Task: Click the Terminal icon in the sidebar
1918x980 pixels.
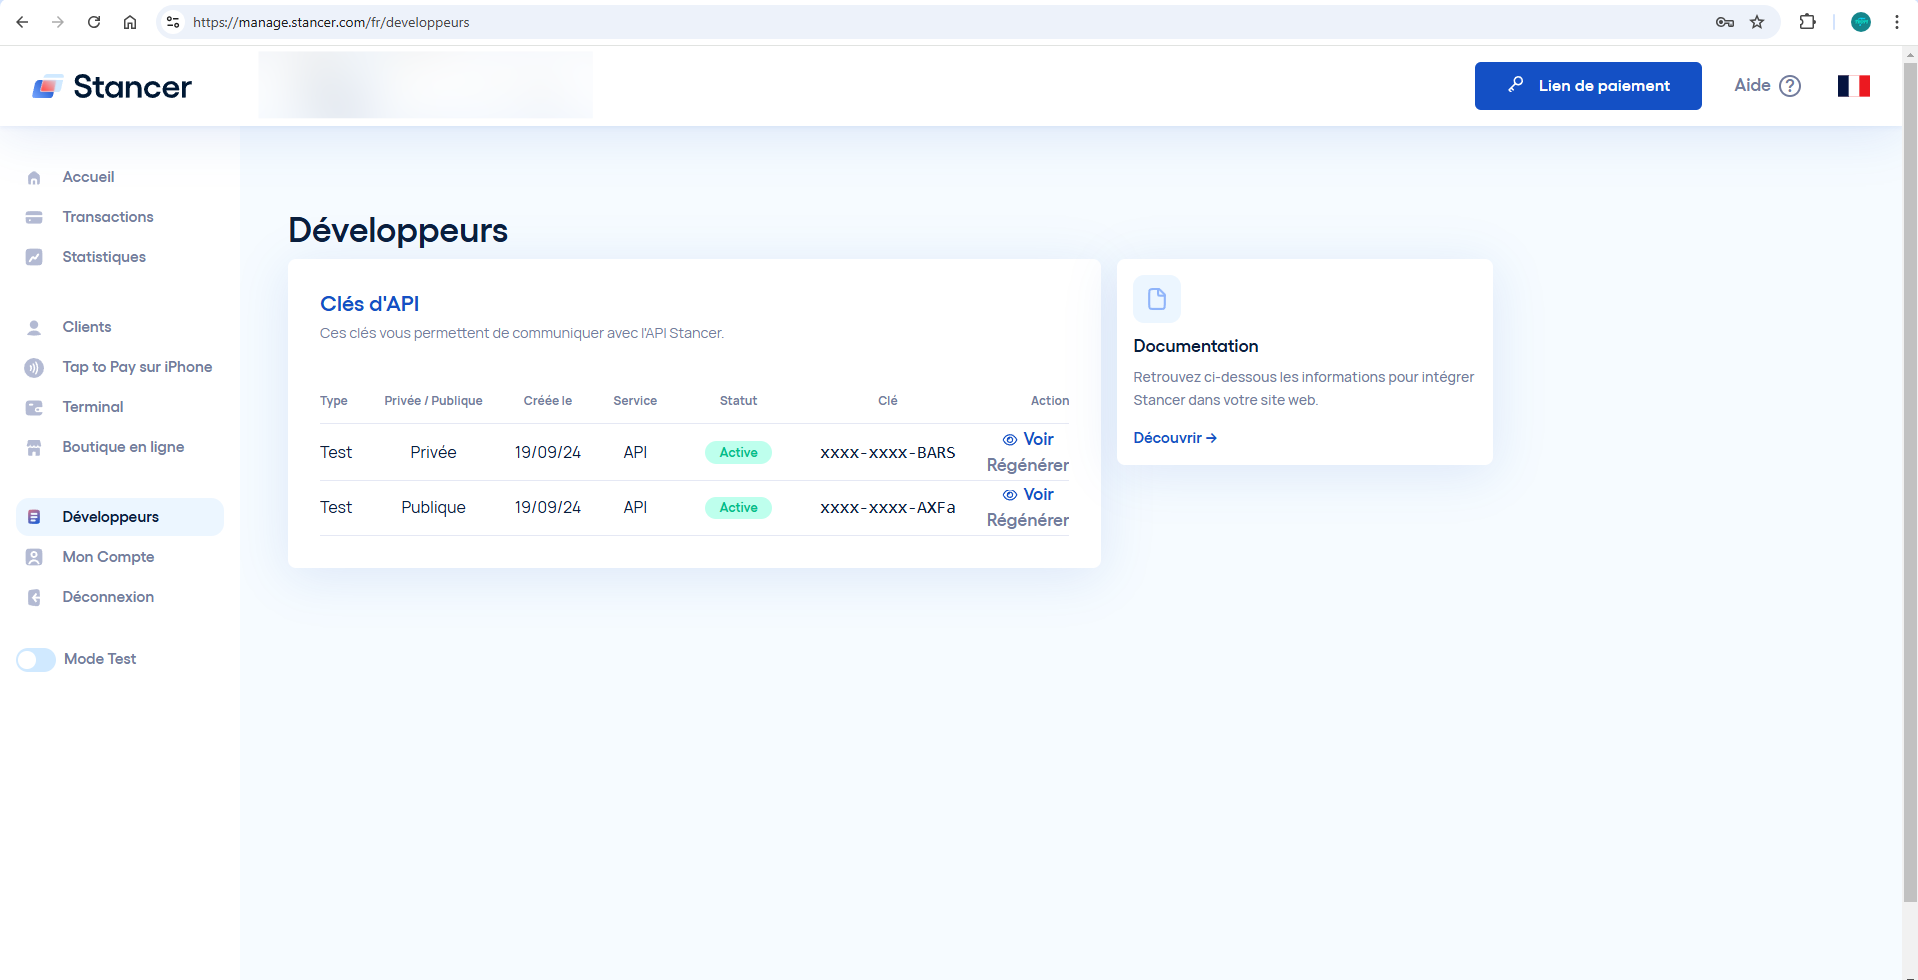Action: tap(34, 408)
